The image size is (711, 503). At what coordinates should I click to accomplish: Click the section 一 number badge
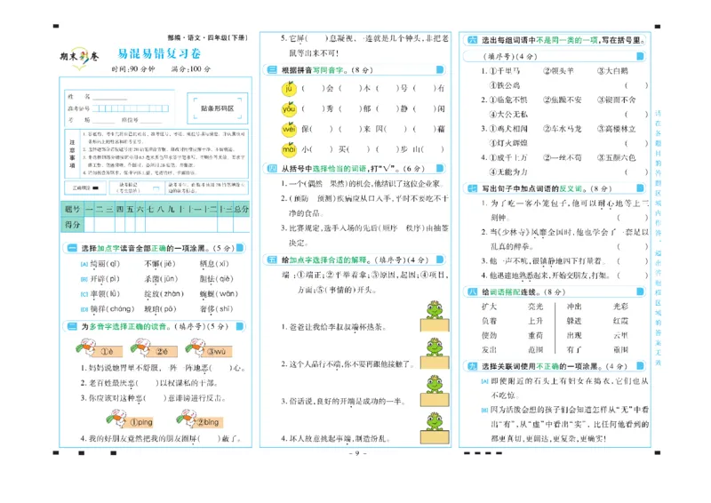click(x=72, y=248)
